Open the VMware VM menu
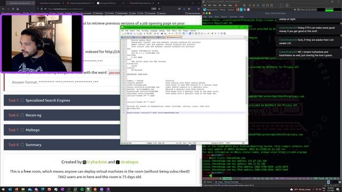Image resolution: width=342 pixels, height=192 pixels. tap(220, 5)
